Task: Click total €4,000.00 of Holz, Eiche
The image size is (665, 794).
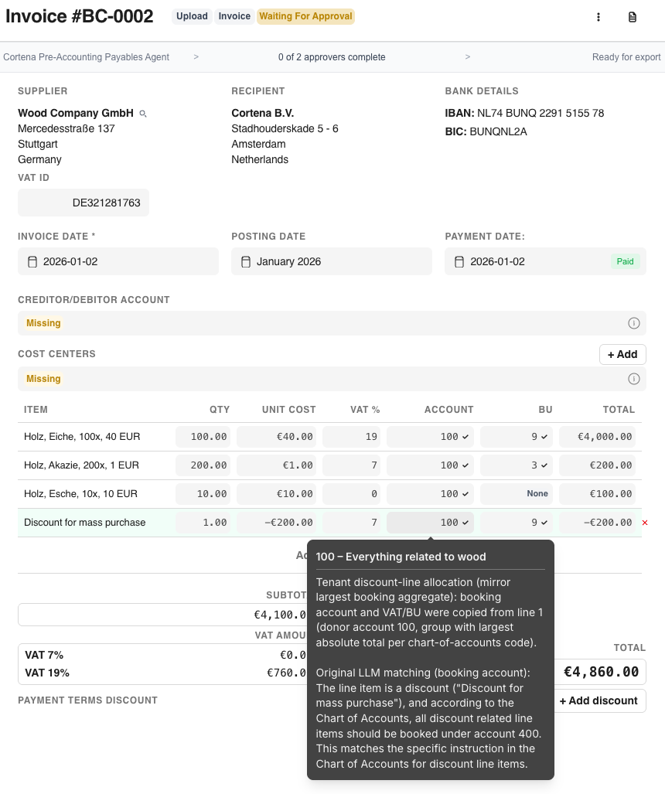Action: coord(597,437)
